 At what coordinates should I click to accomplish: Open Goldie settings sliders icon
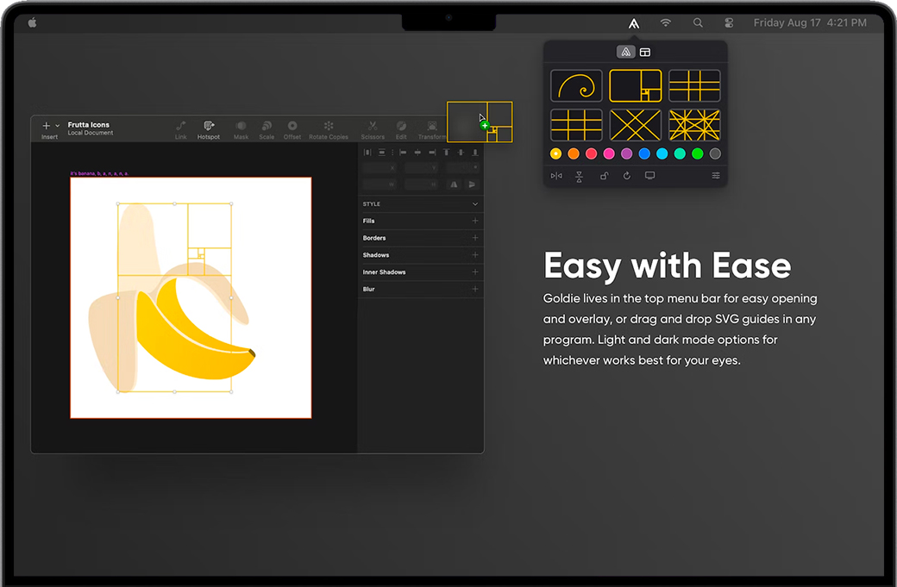click(716, 176)
